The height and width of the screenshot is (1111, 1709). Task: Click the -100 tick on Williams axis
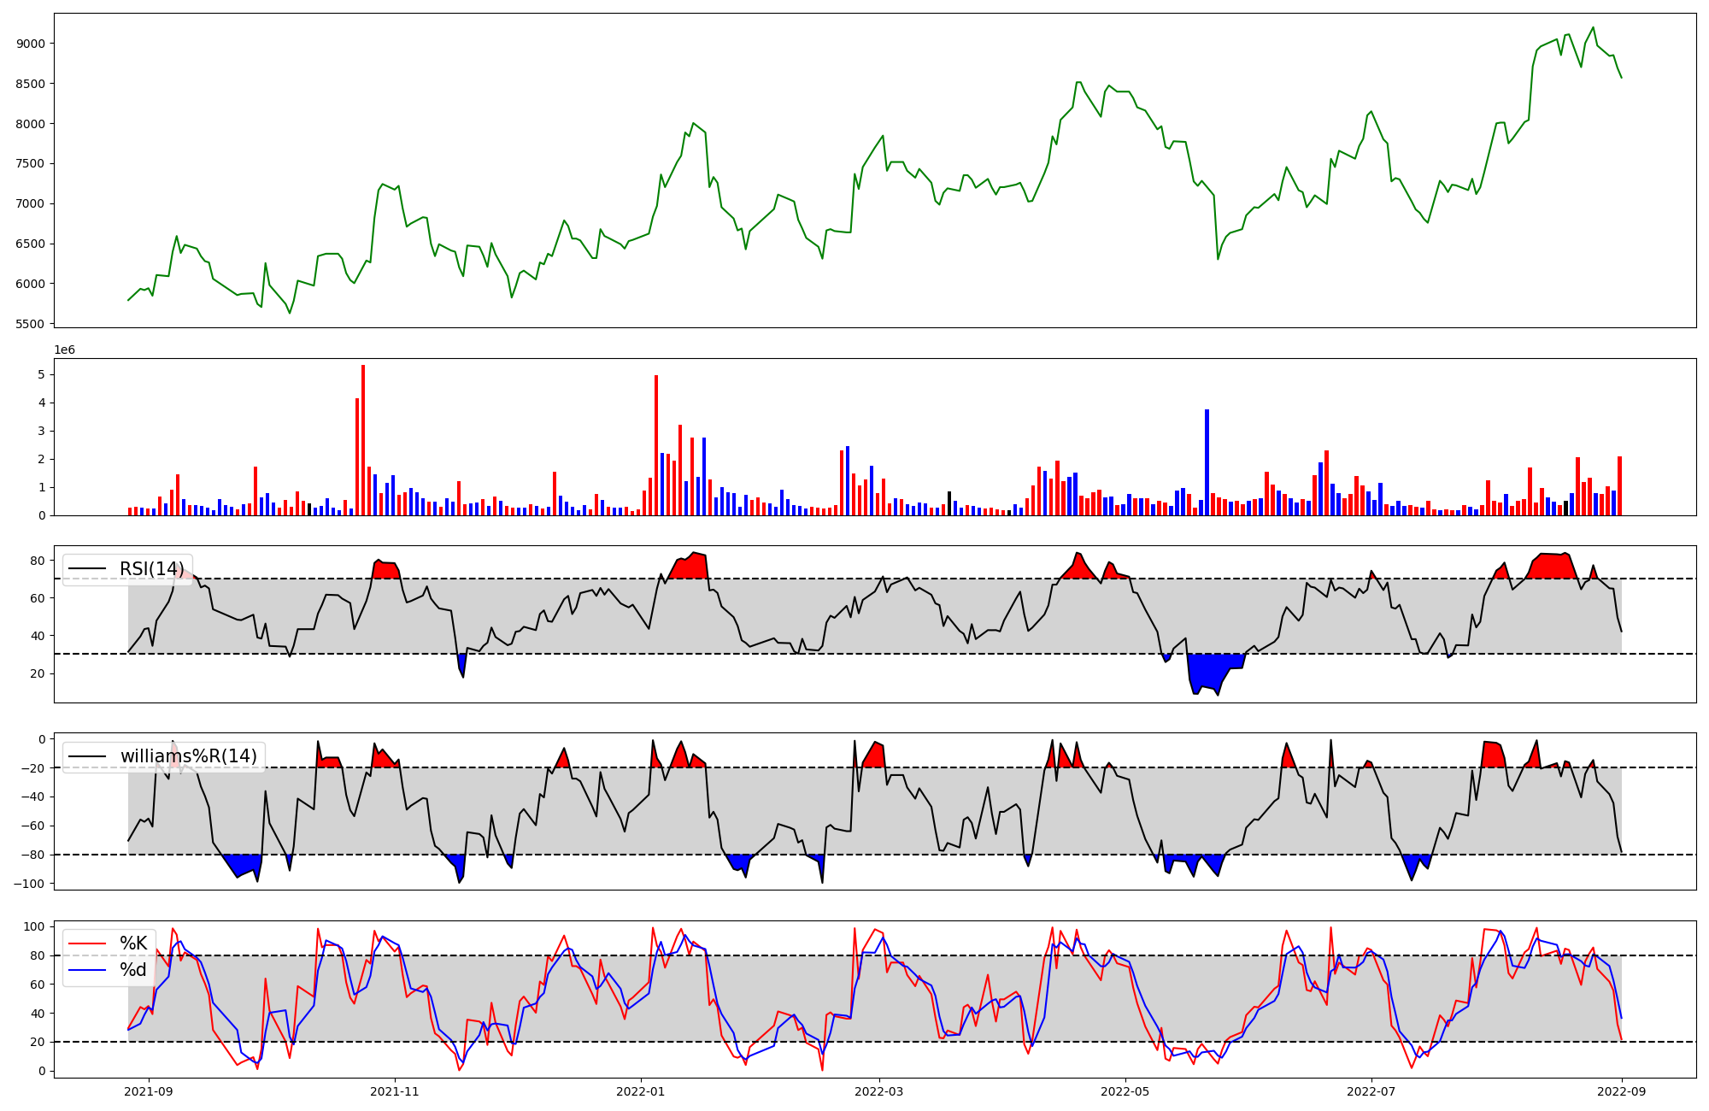coord(27,884)
